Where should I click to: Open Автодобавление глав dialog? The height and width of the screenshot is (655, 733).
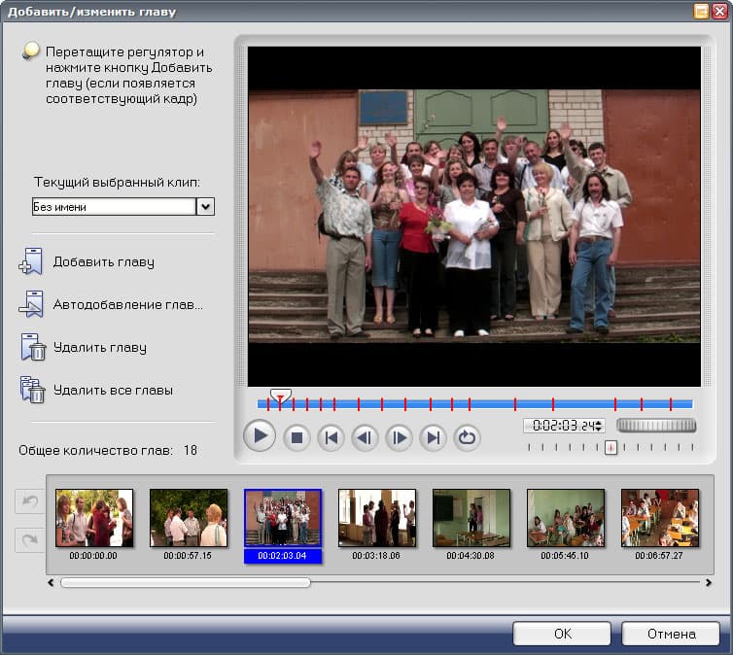[x=127, y=304]
